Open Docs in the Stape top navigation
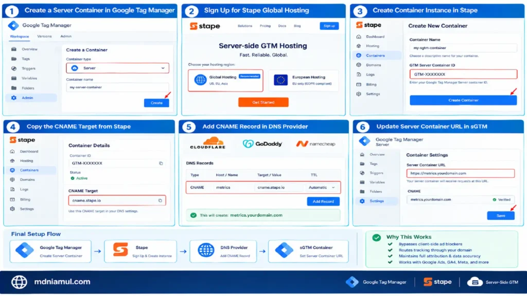The image size is (527, 296). [282, 26]
